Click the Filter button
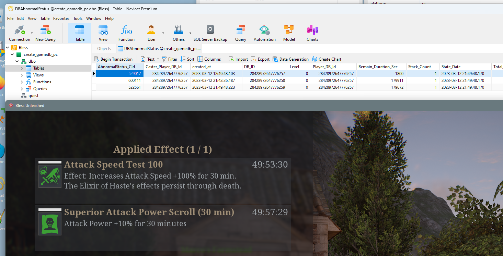This screenshot has width=503, height=256. (x=169, y=59)
